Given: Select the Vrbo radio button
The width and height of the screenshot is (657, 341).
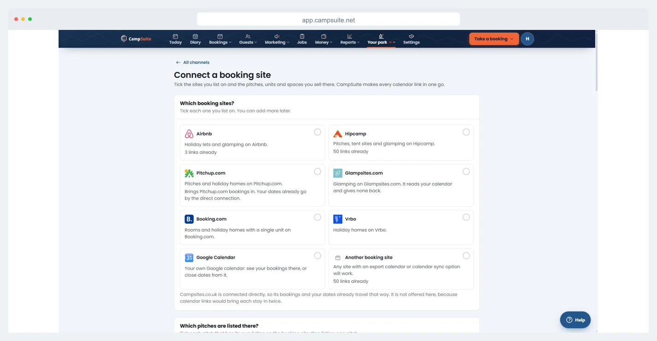Looking at the screenshot, I should pos(466,217).
